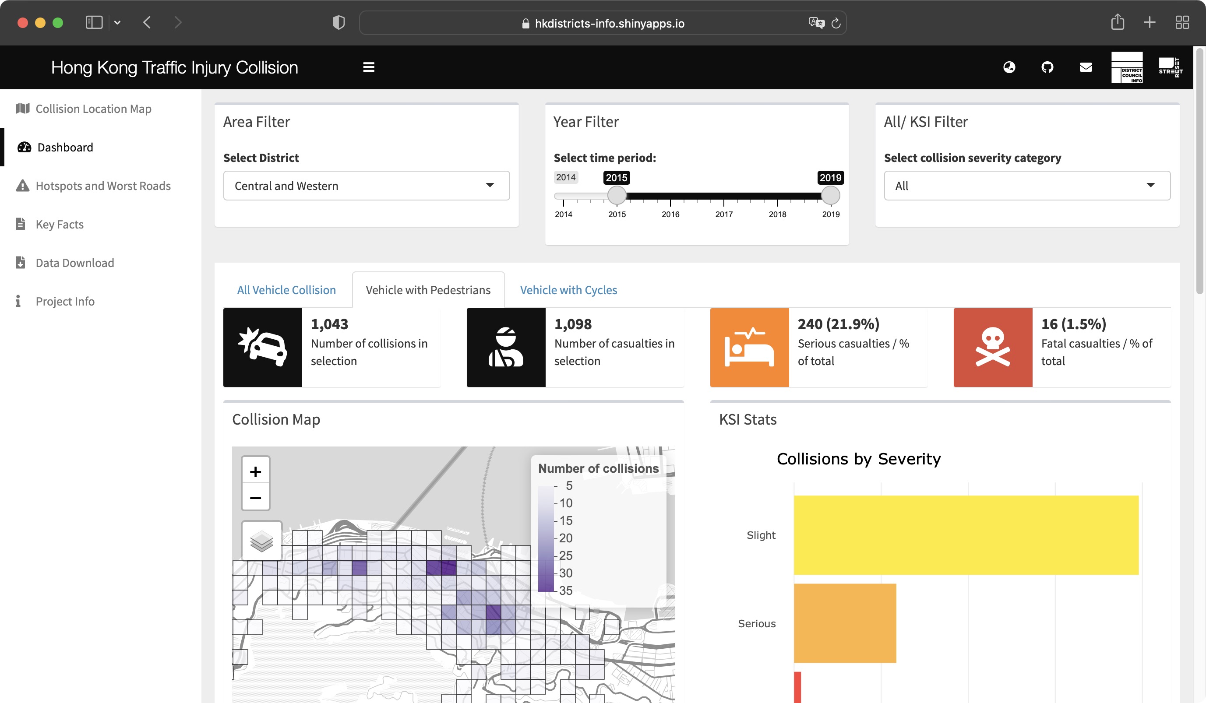Click the hamburger menu icon
This screenshot has height=703, width=1206.
pos(369,67)
